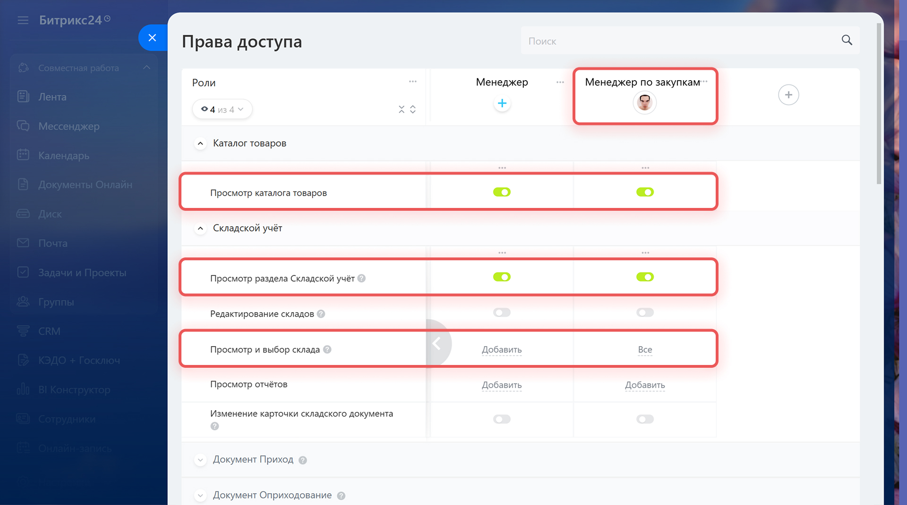The image size is (907, 505).
Task: Collapse the Совместная работа sidebar group
Action: click(x=146, y=67)
